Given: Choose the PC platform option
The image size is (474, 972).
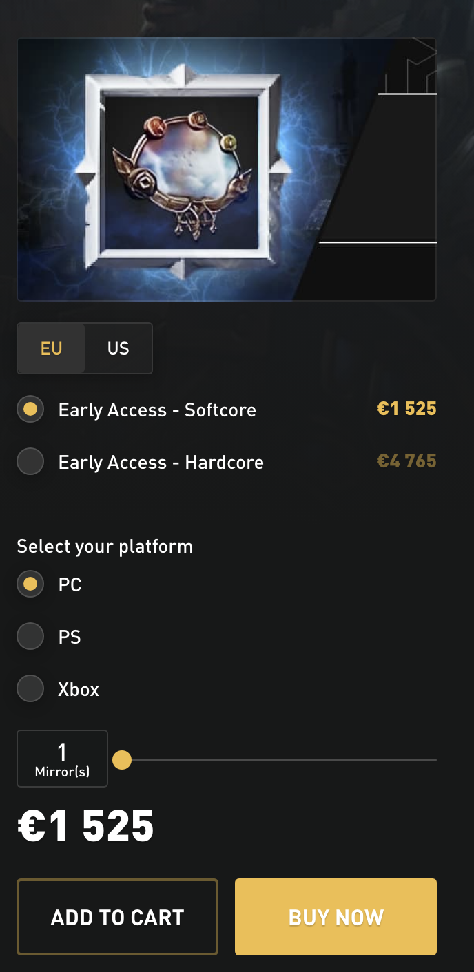Looking at the screenshot, I should (x=30, y=584).
